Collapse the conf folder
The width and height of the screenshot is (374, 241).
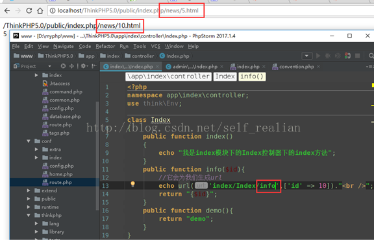pos(29,141)
